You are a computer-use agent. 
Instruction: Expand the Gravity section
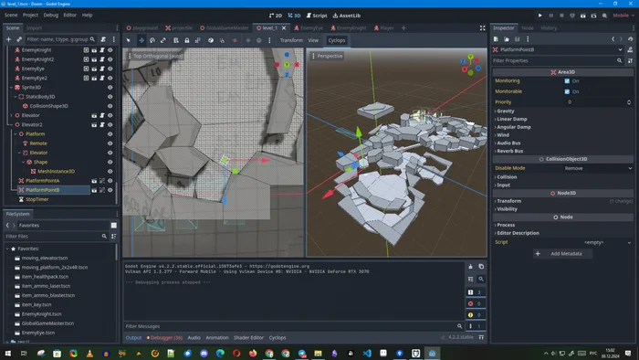505,111
